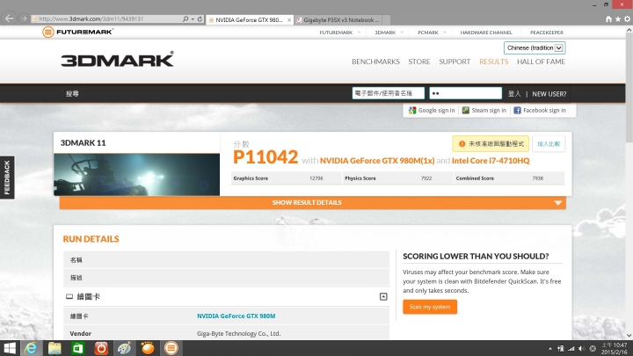Open the SUPPORT menu
633x356 pixels.
pyautogui.click(x=455, y=62)
